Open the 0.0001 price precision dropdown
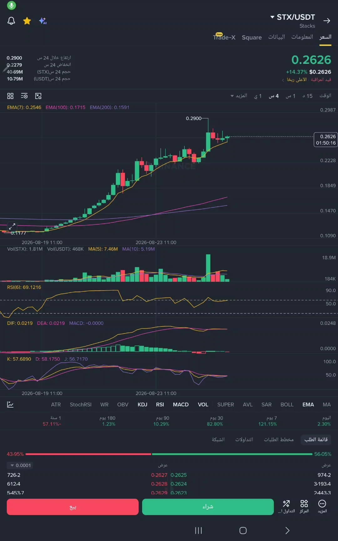This screenshot has width=338, height=541. pyautogui.click(x=20, y=465)
